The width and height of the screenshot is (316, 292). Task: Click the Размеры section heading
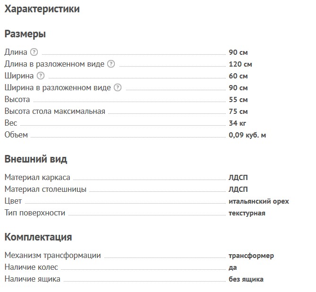pyautogui.click(x=25, y=34)
